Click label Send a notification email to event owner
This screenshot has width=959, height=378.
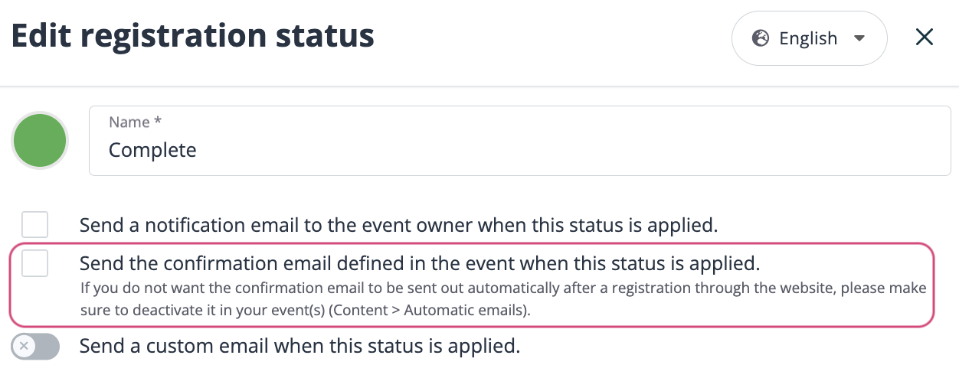(398, 226)
